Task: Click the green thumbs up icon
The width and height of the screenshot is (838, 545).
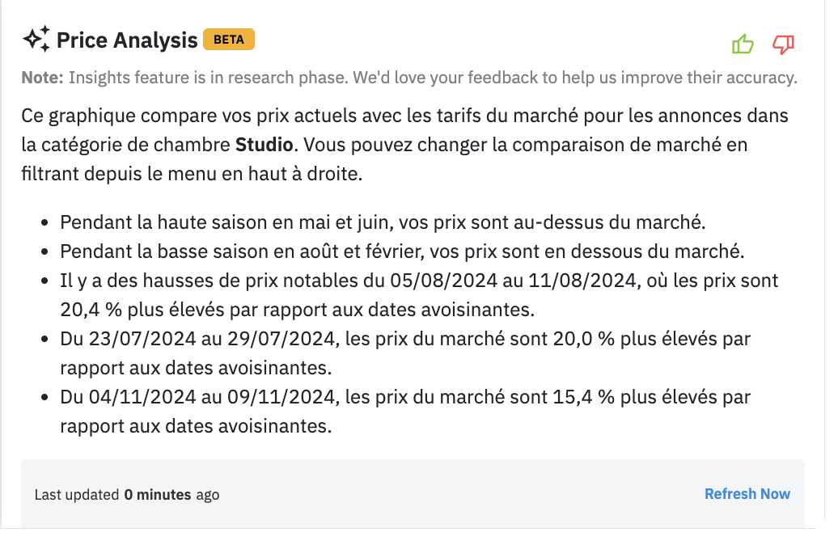Action: click(742, 44)
